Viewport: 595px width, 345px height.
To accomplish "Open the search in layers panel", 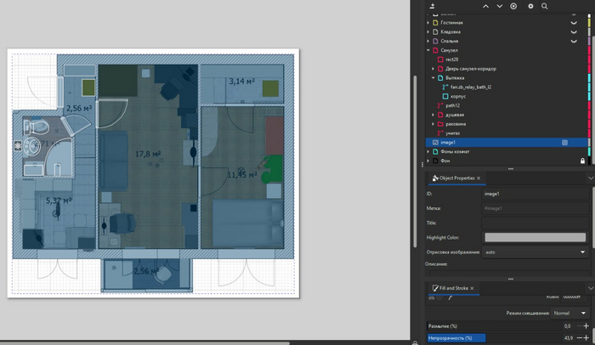I will pyautogui.click(x=545, y=6).
